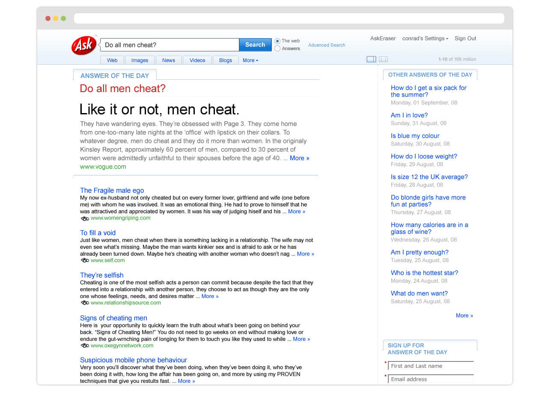Click SIGN UP FOR ANSWER OF THE DAY heading
548x394 pixels.
(x=417, y=349)
